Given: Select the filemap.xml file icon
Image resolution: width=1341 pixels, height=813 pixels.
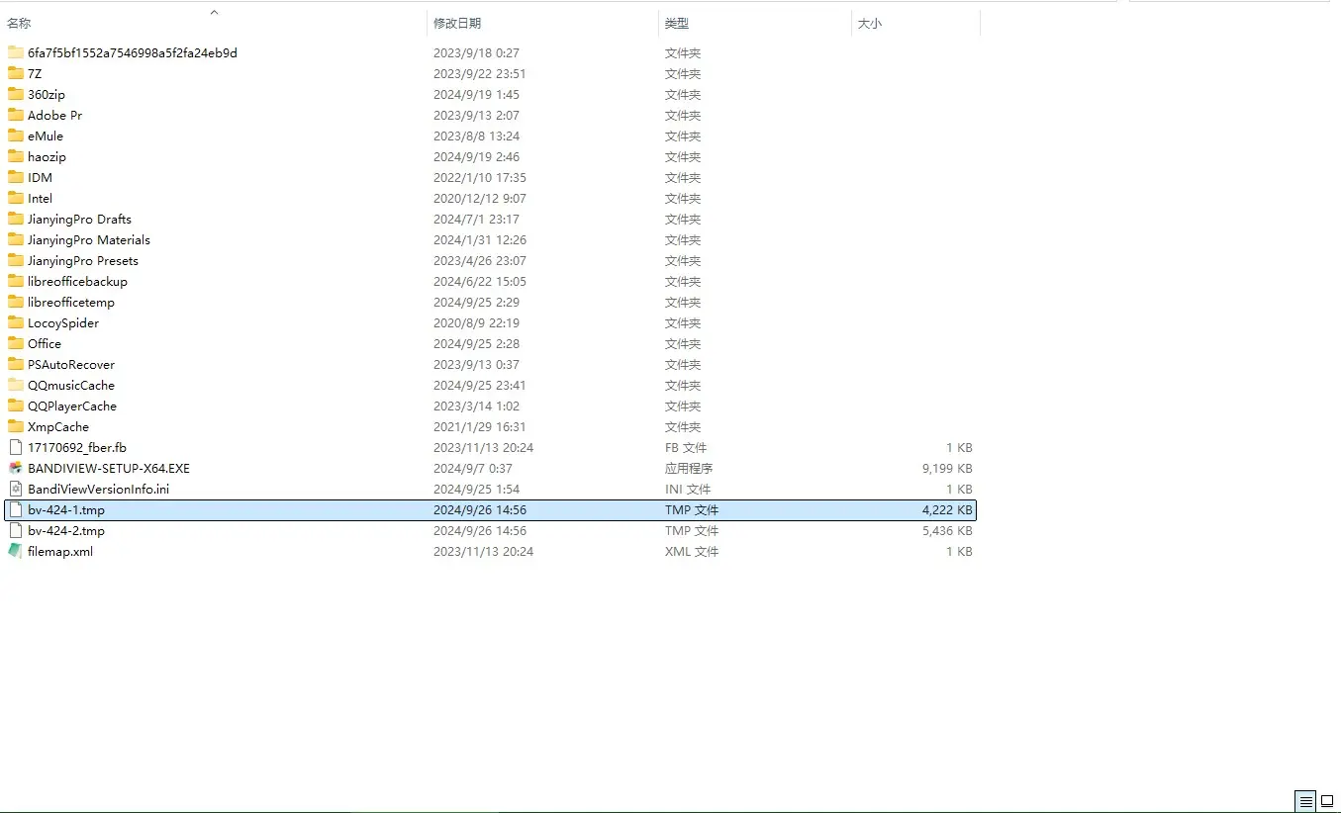Looking at the screenshot, I should pos(15,551).
